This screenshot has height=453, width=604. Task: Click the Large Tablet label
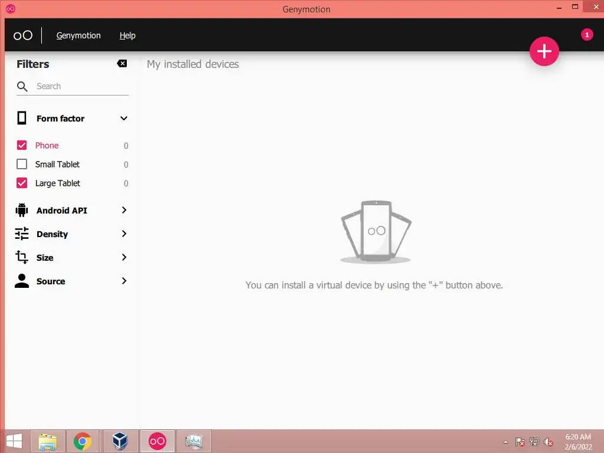[58, 183]
